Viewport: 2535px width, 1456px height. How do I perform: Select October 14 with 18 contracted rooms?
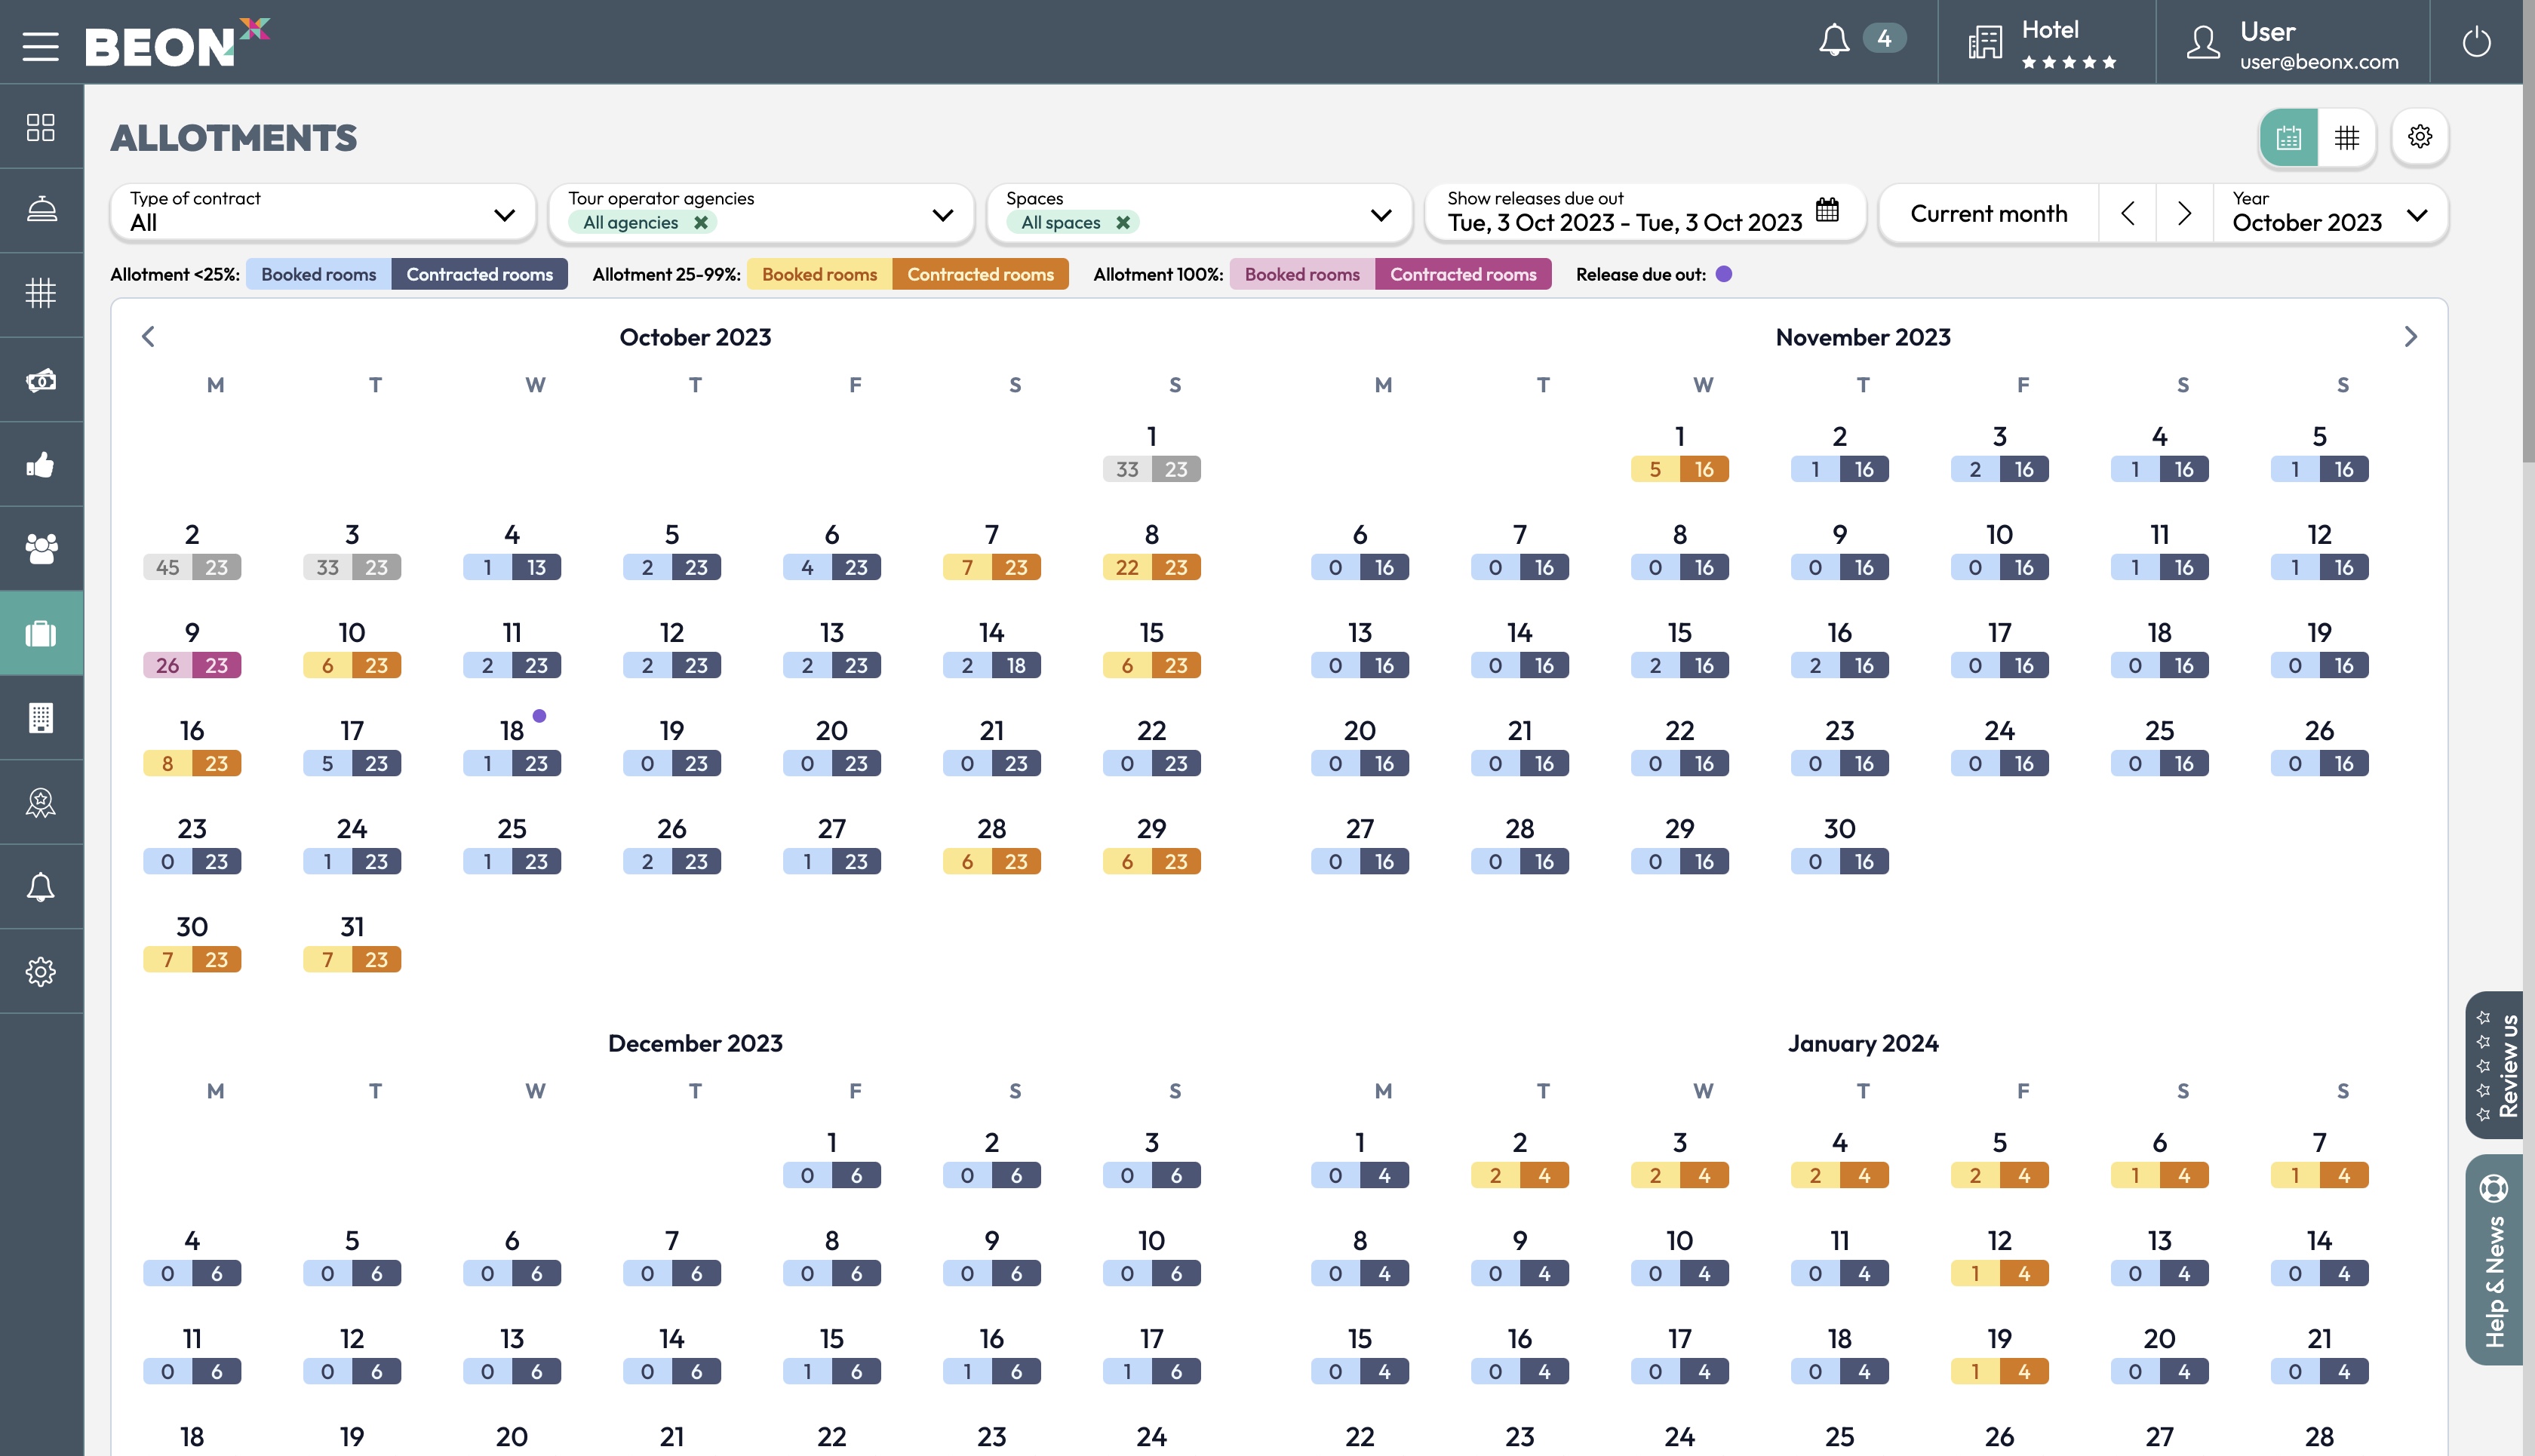[992, 649]
